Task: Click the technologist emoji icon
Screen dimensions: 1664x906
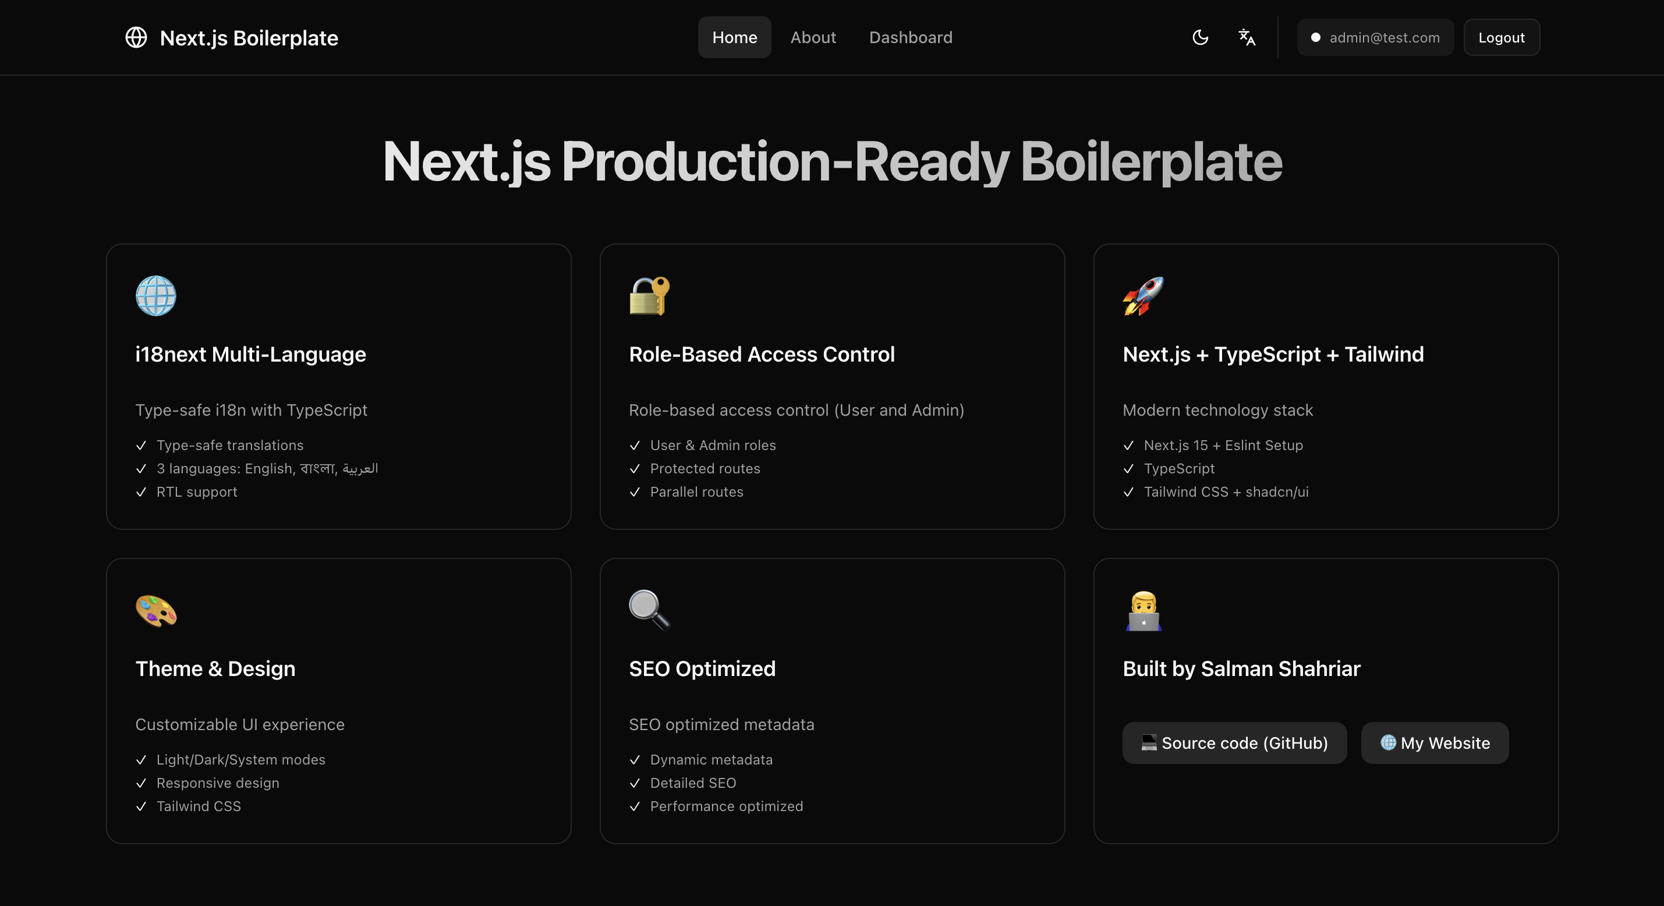Action: click(1143, 611)
